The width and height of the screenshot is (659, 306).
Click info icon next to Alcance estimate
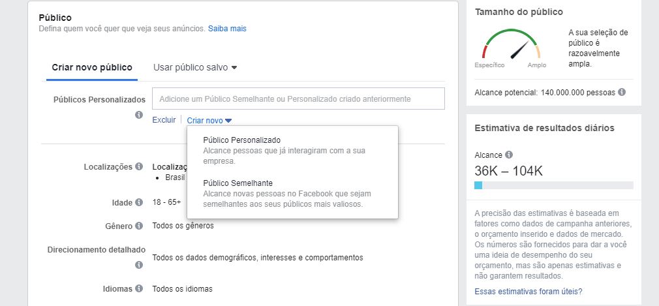pos(509,155)
